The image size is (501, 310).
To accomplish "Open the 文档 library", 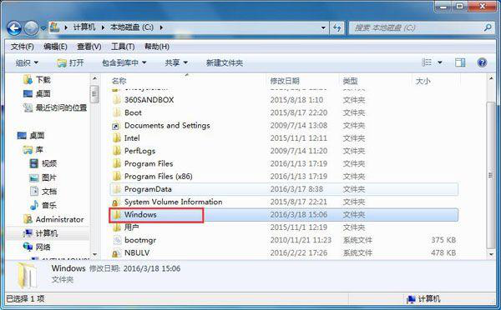I will pos(43,192).
